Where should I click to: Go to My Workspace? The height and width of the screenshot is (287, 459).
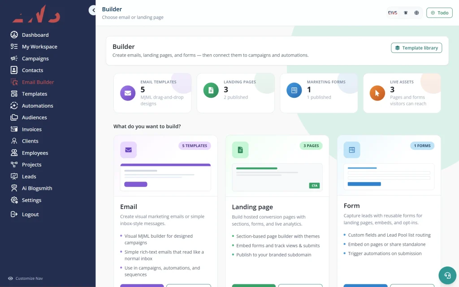tap(39, 47)
